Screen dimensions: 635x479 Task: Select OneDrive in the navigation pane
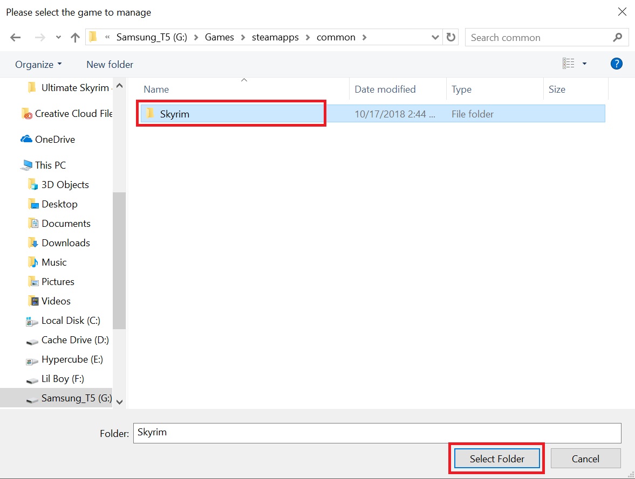(48, 139)
